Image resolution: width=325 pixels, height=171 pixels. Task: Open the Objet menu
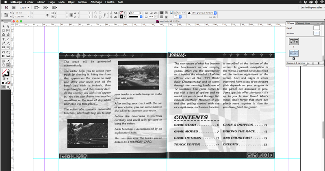pyautogui.click(x=71, y=2)
